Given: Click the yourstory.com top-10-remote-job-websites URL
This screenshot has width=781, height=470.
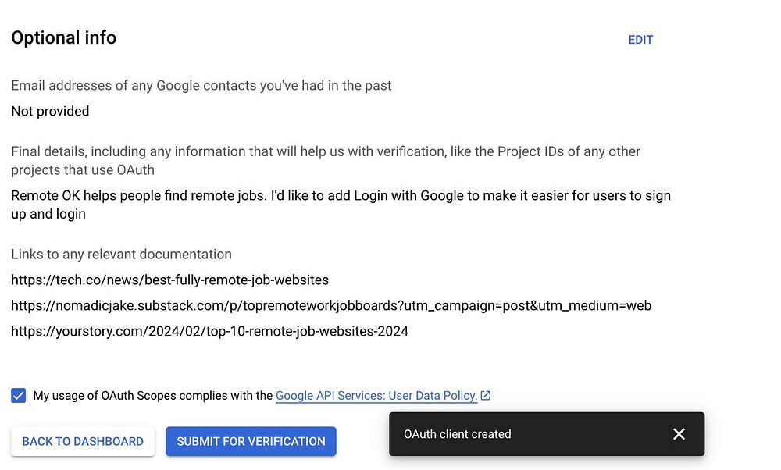Looking at the screenshot, I should pyautogui.click(x=209, y=331).
